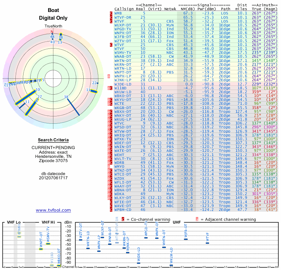Click the WTVF-DR callsign in the table
Image resolution: width=281 pixels, height=270 pixels.
pyautogui.click(x=123, y=17)
